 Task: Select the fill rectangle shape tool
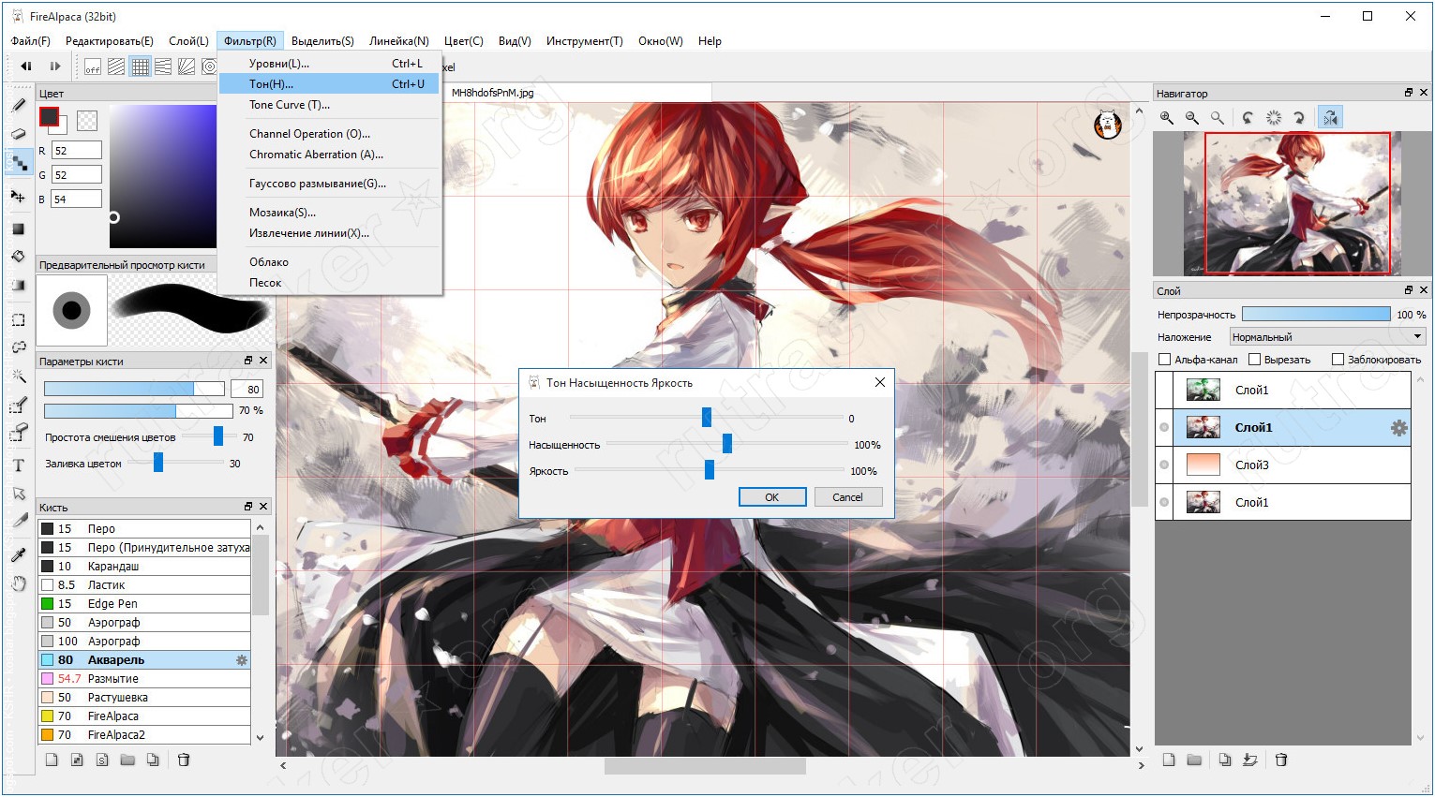[x=18, y=229]
